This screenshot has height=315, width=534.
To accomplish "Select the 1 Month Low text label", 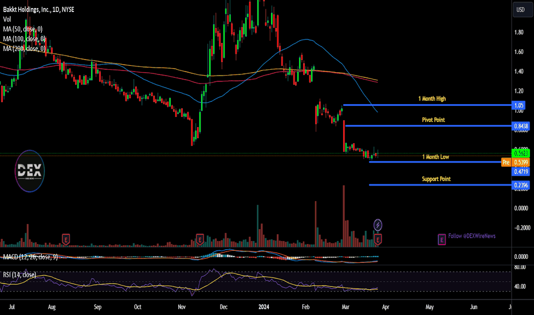I will tap(435, 157).
